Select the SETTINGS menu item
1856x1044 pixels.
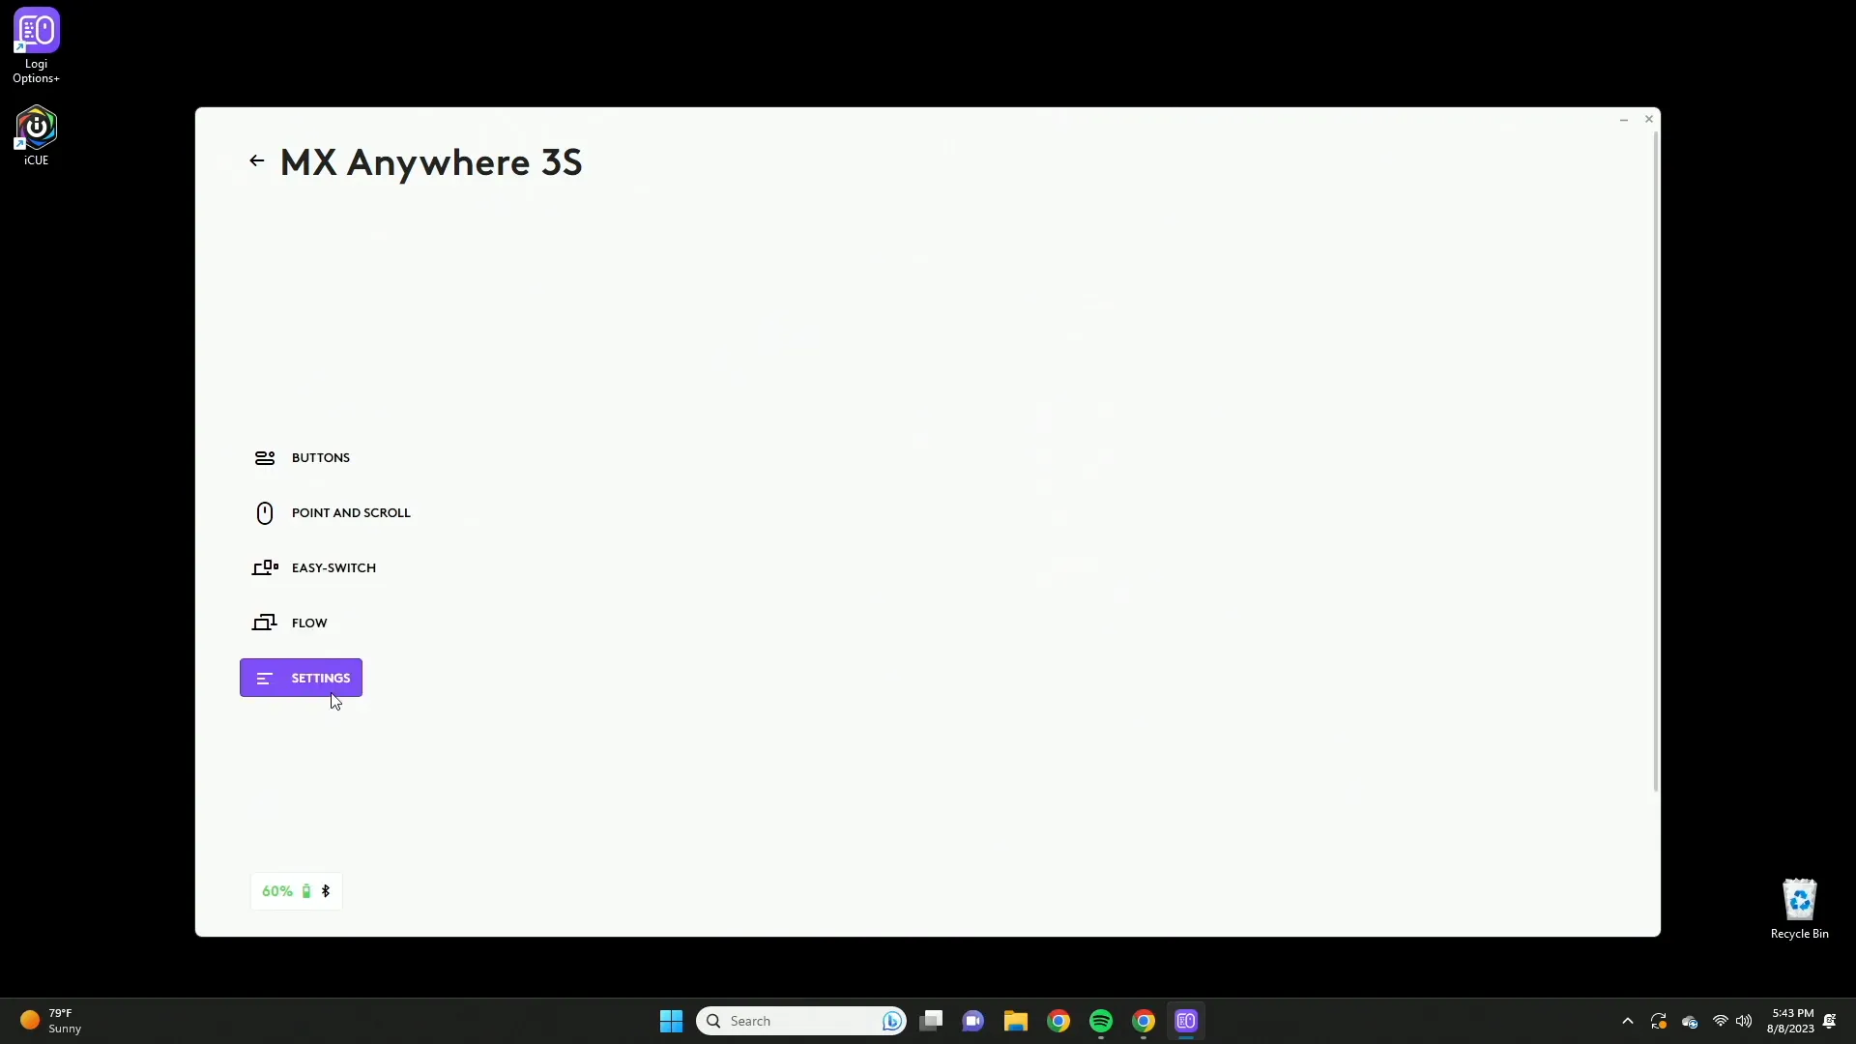301,679
